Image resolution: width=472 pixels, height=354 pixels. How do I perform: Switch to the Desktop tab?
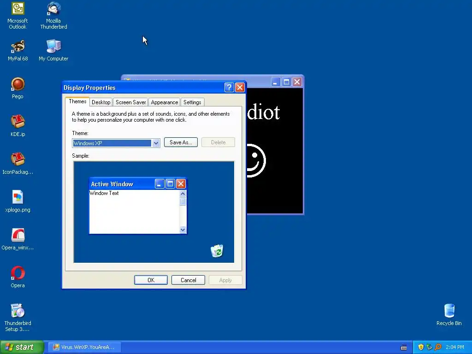tap(101, 102)
